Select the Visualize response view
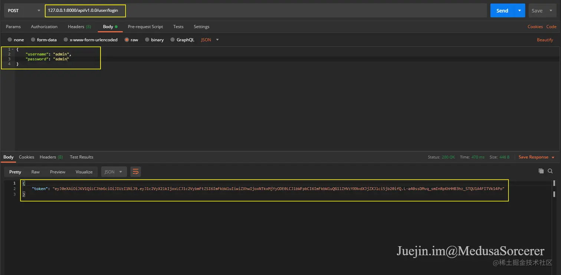 point(84,172)
